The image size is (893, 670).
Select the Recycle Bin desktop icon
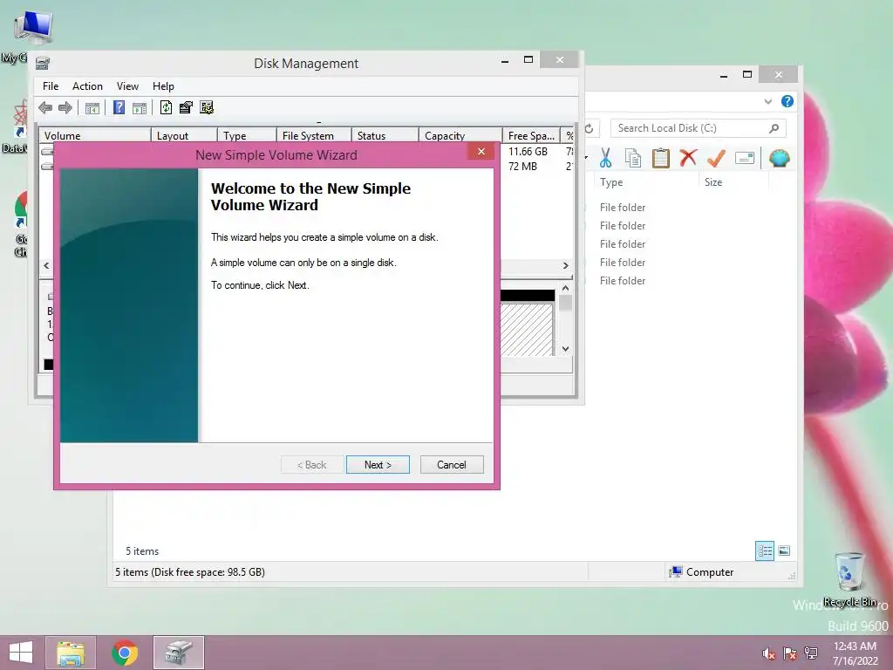849,579
